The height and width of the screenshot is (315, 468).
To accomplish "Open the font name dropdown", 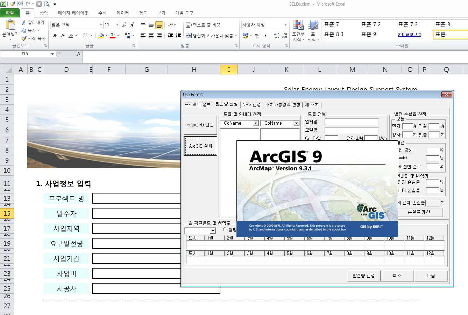I will point(101,25).
